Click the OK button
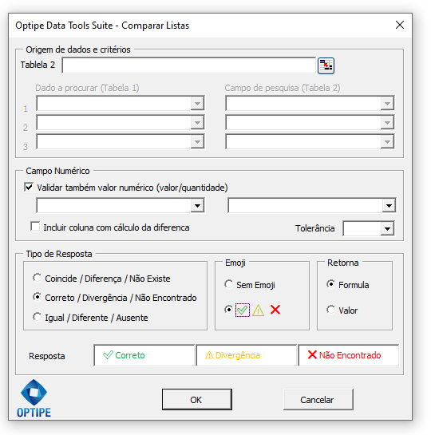The height and width of the screenshot is (435, 431). (197, 400)
